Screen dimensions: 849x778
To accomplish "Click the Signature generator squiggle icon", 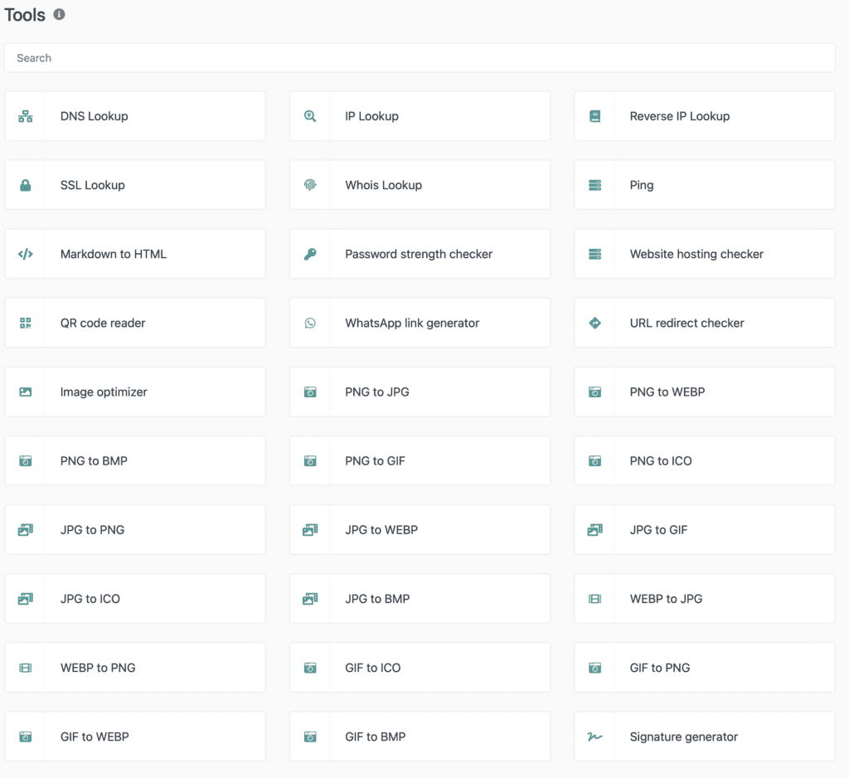I will (x=594, y=737).
